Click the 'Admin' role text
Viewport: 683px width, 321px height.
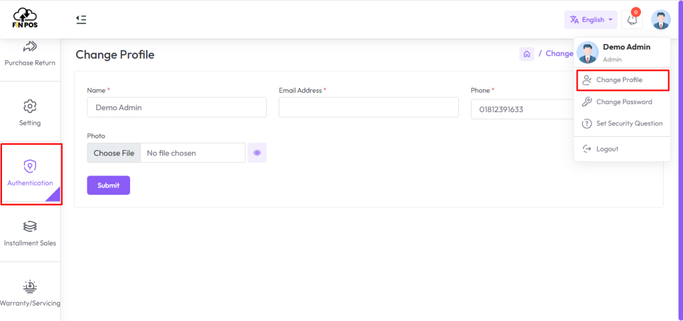(612, 59)
